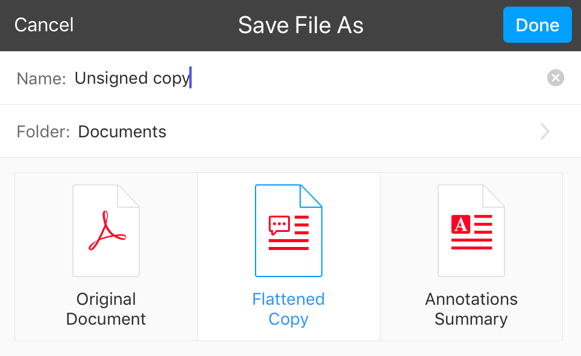
Task: Select the Original Document PDF icon
Action: tap(106, 231)
